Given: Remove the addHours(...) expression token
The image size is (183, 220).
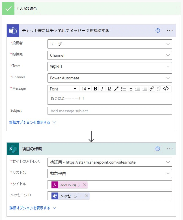Looking at the screenshot, I should tap(85, 185).
